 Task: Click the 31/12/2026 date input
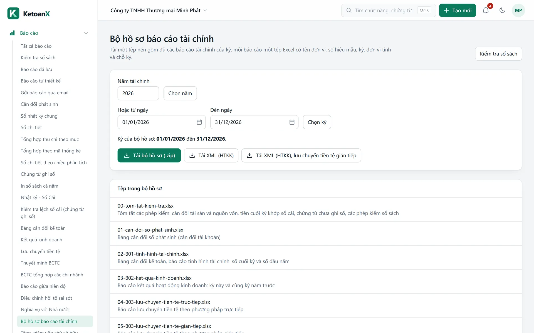point(254,122)
